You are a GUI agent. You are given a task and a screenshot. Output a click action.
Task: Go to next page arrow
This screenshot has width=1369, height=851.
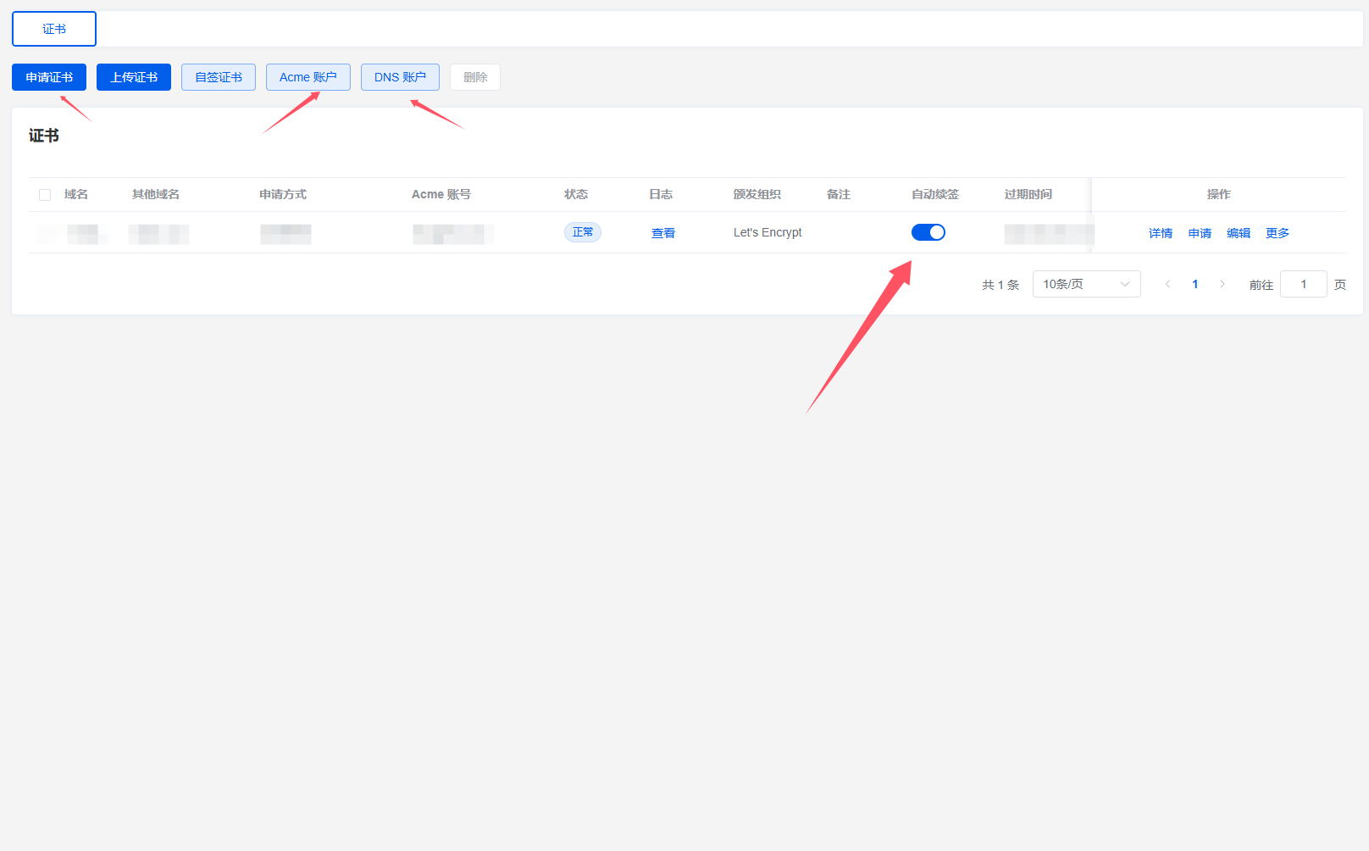pyautogui.click(x=1222, y=284)
